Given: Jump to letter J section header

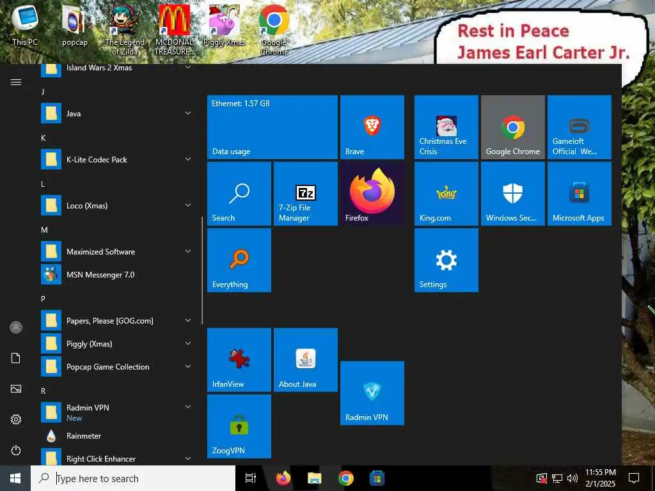Looking at the screenshot, I should [x=43, y=91].
